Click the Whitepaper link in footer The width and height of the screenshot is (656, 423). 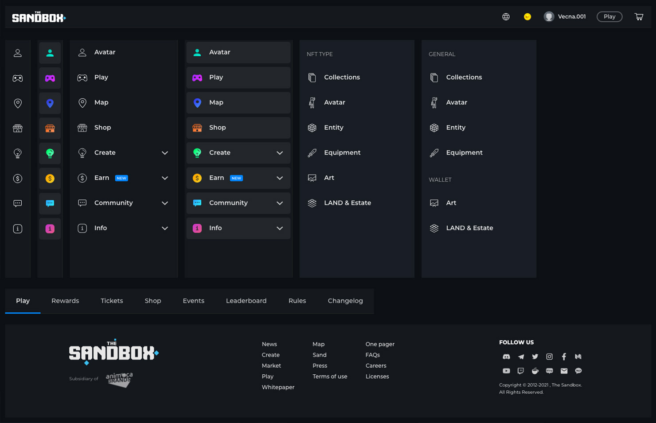278,387
